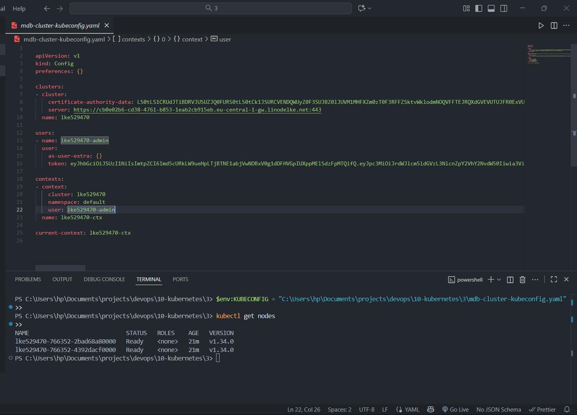Split the editor to the right

(x=554, y=25)
